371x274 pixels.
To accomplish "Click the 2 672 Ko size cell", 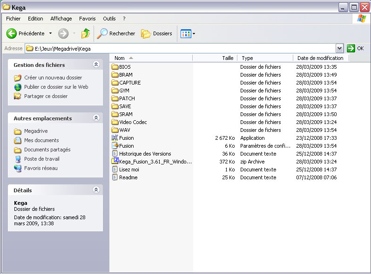I will click(225, 138).
